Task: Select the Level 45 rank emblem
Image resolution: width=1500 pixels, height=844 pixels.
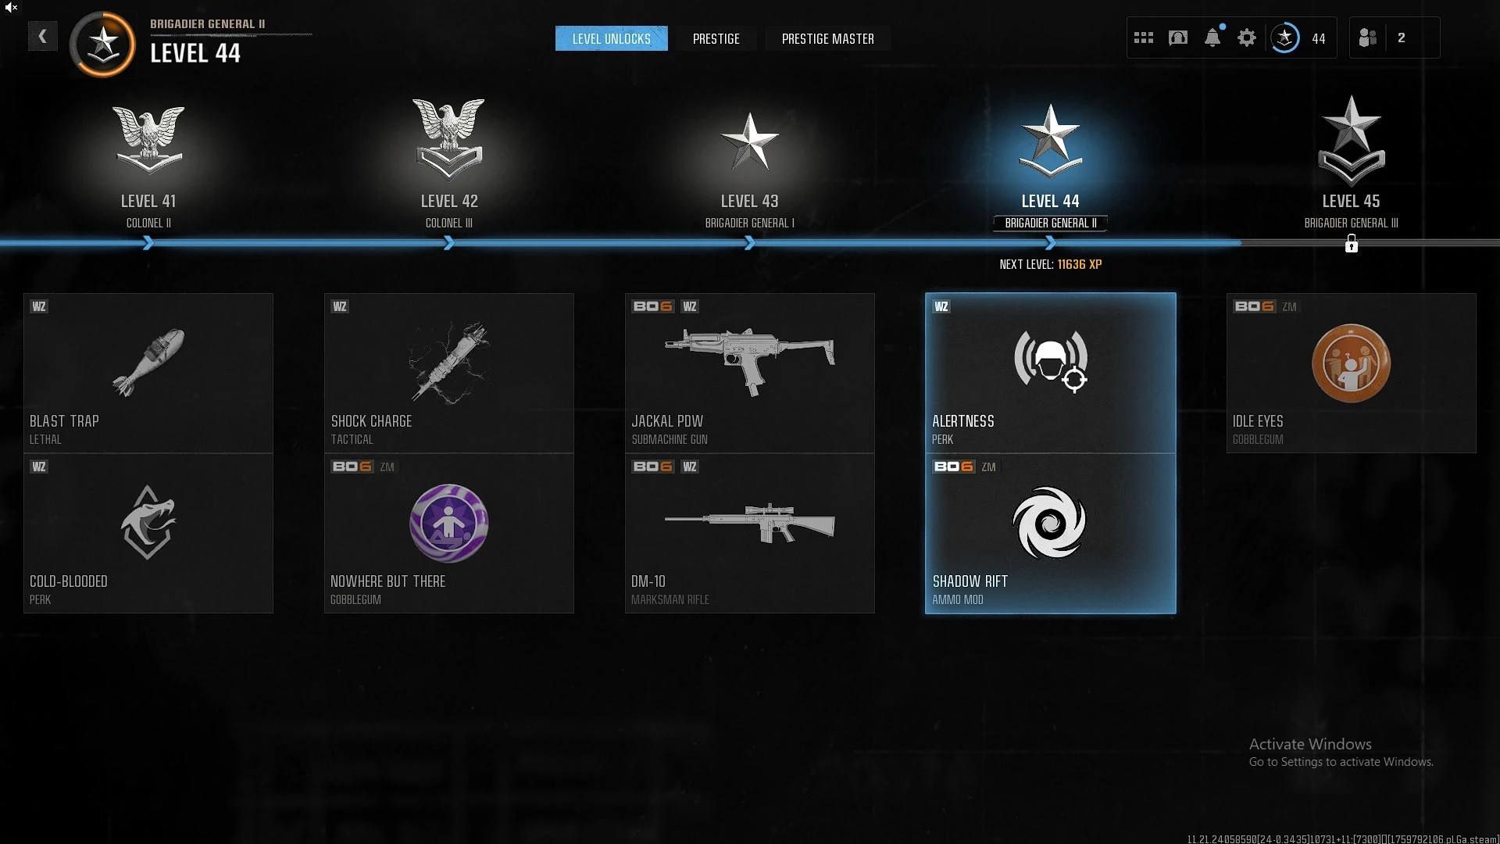Action: (x=1352, y=141)
